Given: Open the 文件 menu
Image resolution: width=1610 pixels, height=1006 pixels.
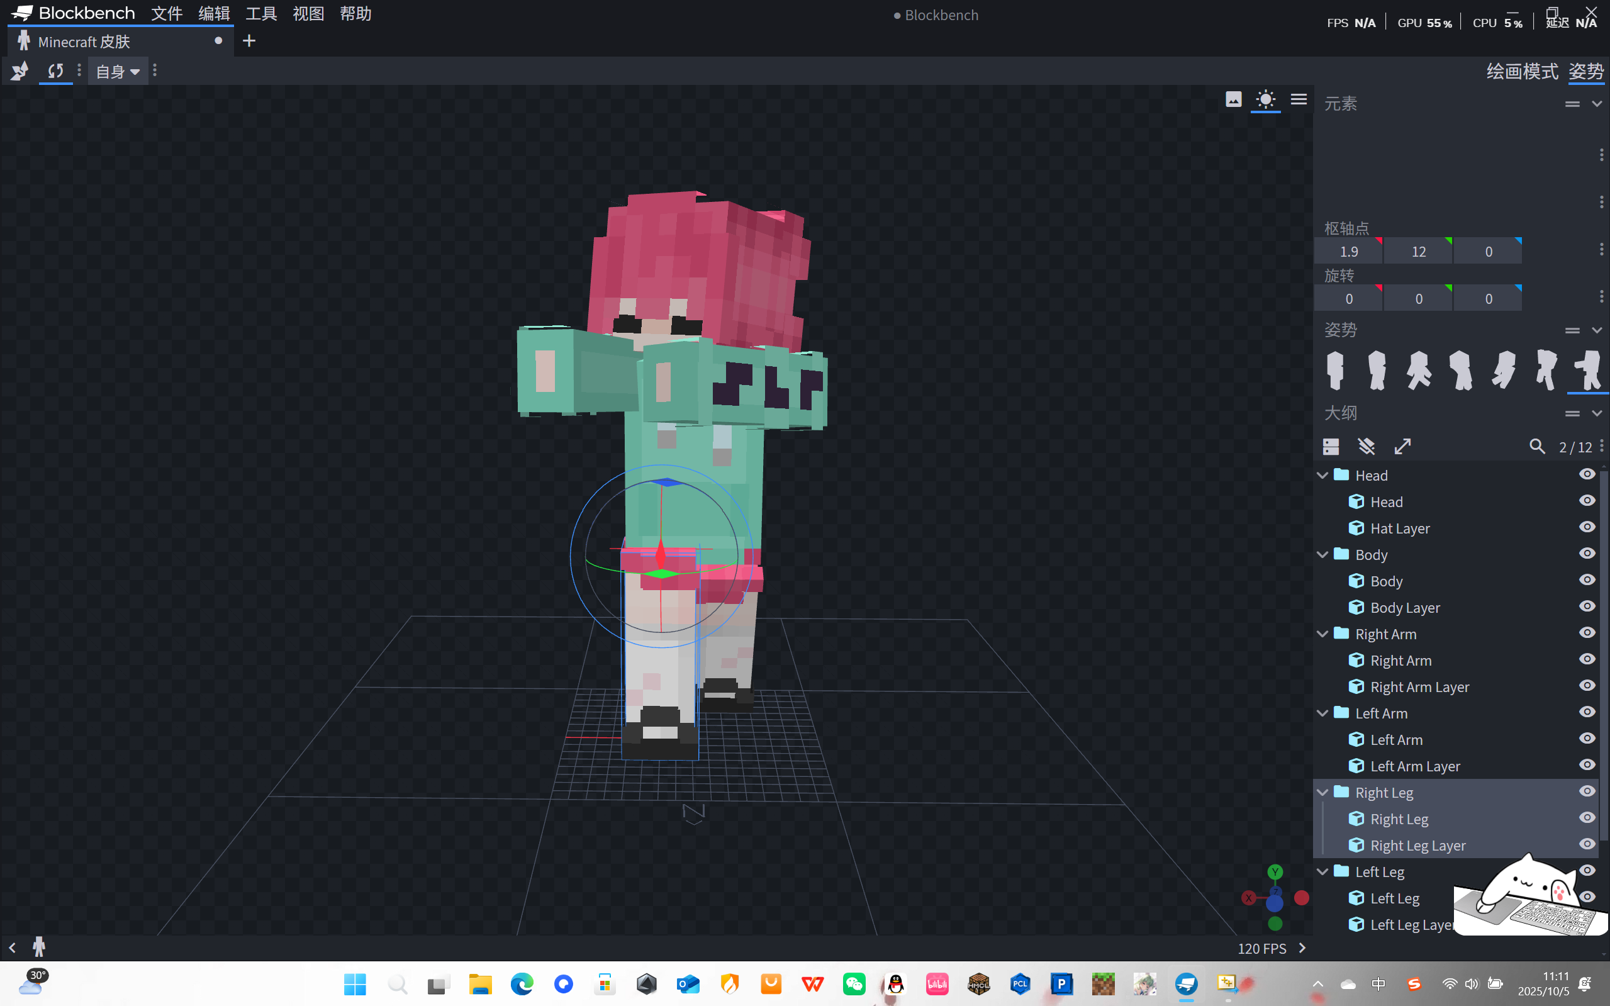Looking at the screenshot, I should [x=166, y=13].
